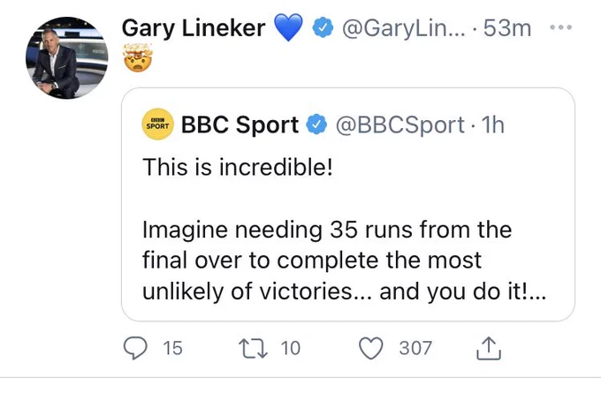Click the BBC Sport display name
Viewport: 601px width, 393px height.
(x=240, y=125)
